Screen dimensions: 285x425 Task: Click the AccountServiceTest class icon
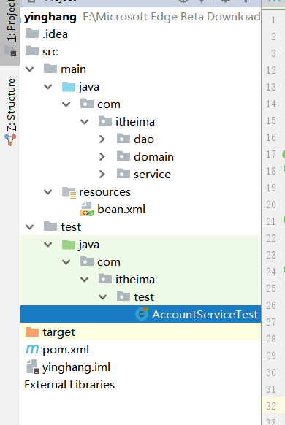coord(142,314)
